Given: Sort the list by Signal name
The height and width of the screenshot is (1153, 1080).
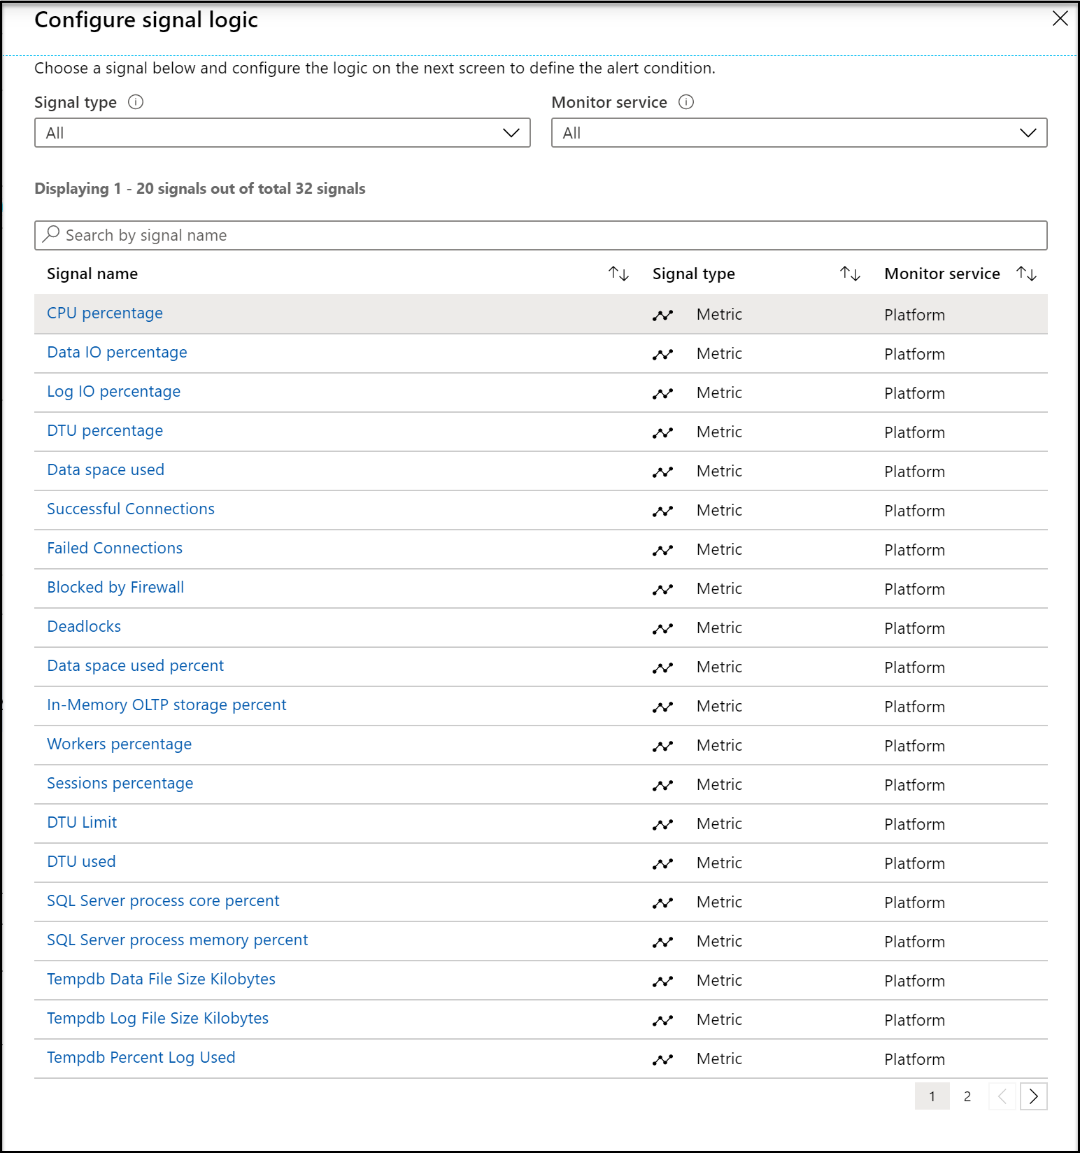Looking at the screenshot, I should coord(618,274).
